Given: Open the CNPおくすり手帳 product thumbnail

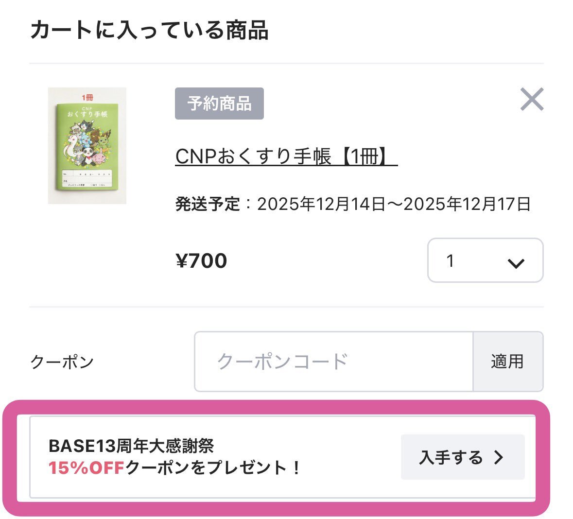Looking at the screenshot, I should point(87,146).
